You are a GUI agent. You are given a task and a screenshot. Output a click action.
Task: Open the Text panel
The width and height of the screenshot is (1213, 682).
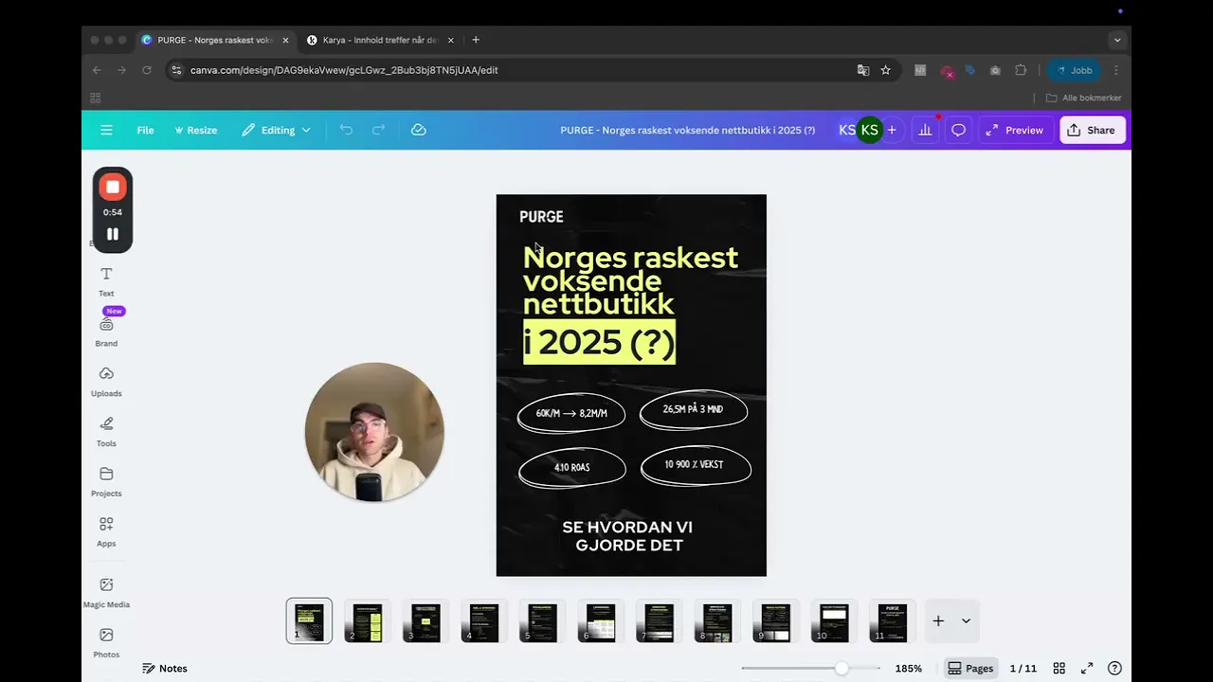106,281
